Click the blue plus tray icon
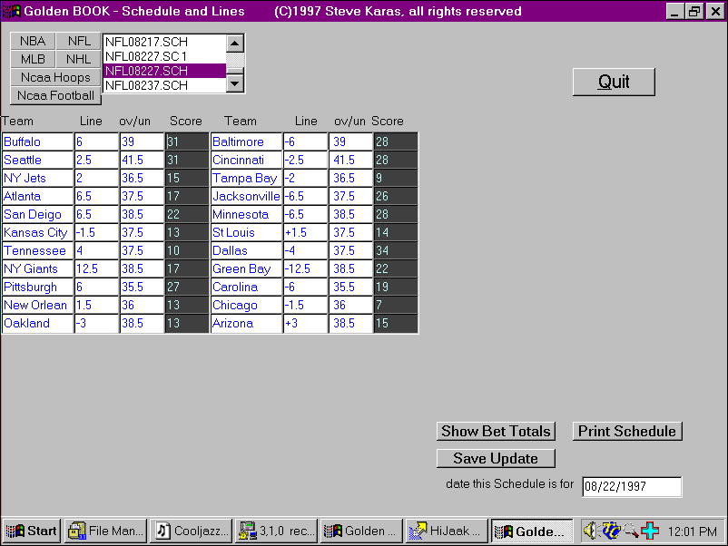This screenshot has height=546, width=728. (651, 531)
